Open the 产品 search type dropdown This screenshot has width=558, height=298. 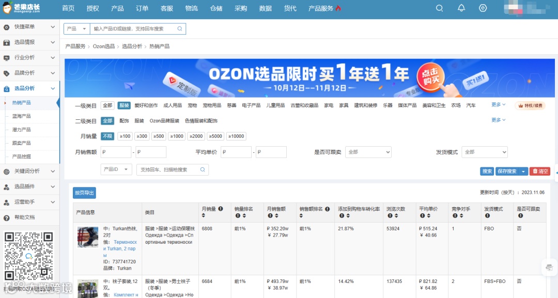click(77, 29)
